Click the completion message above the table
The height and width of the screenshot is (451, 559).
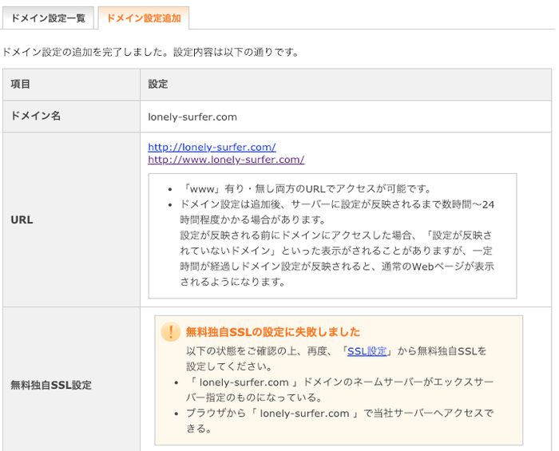[150, 52]
